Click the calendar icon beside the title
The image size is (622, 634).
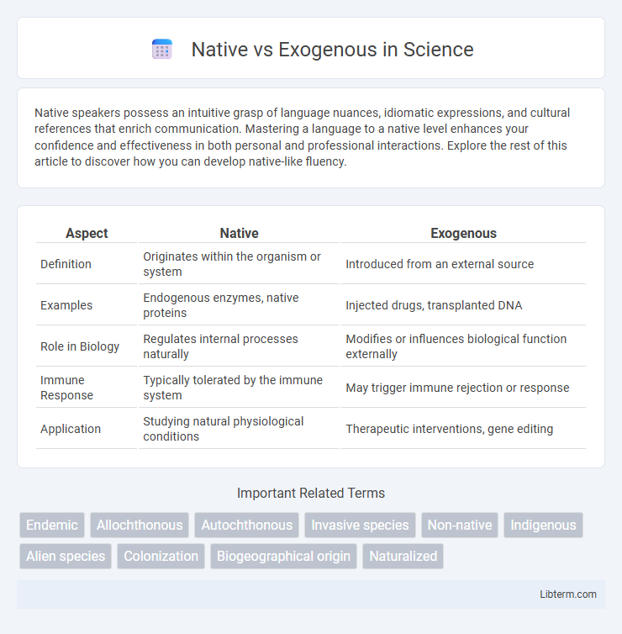[162, 50]
